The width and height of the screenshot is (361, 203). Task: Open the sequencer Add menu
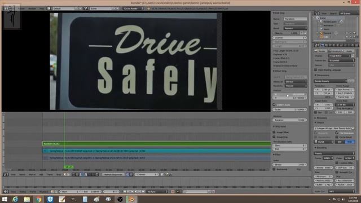[41, 174]
